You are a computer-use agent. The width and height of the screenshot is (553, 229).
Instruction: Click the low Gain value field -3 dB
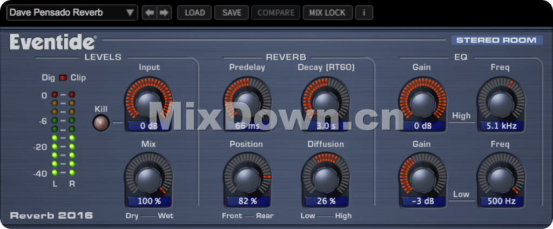(x=423, y=201)
